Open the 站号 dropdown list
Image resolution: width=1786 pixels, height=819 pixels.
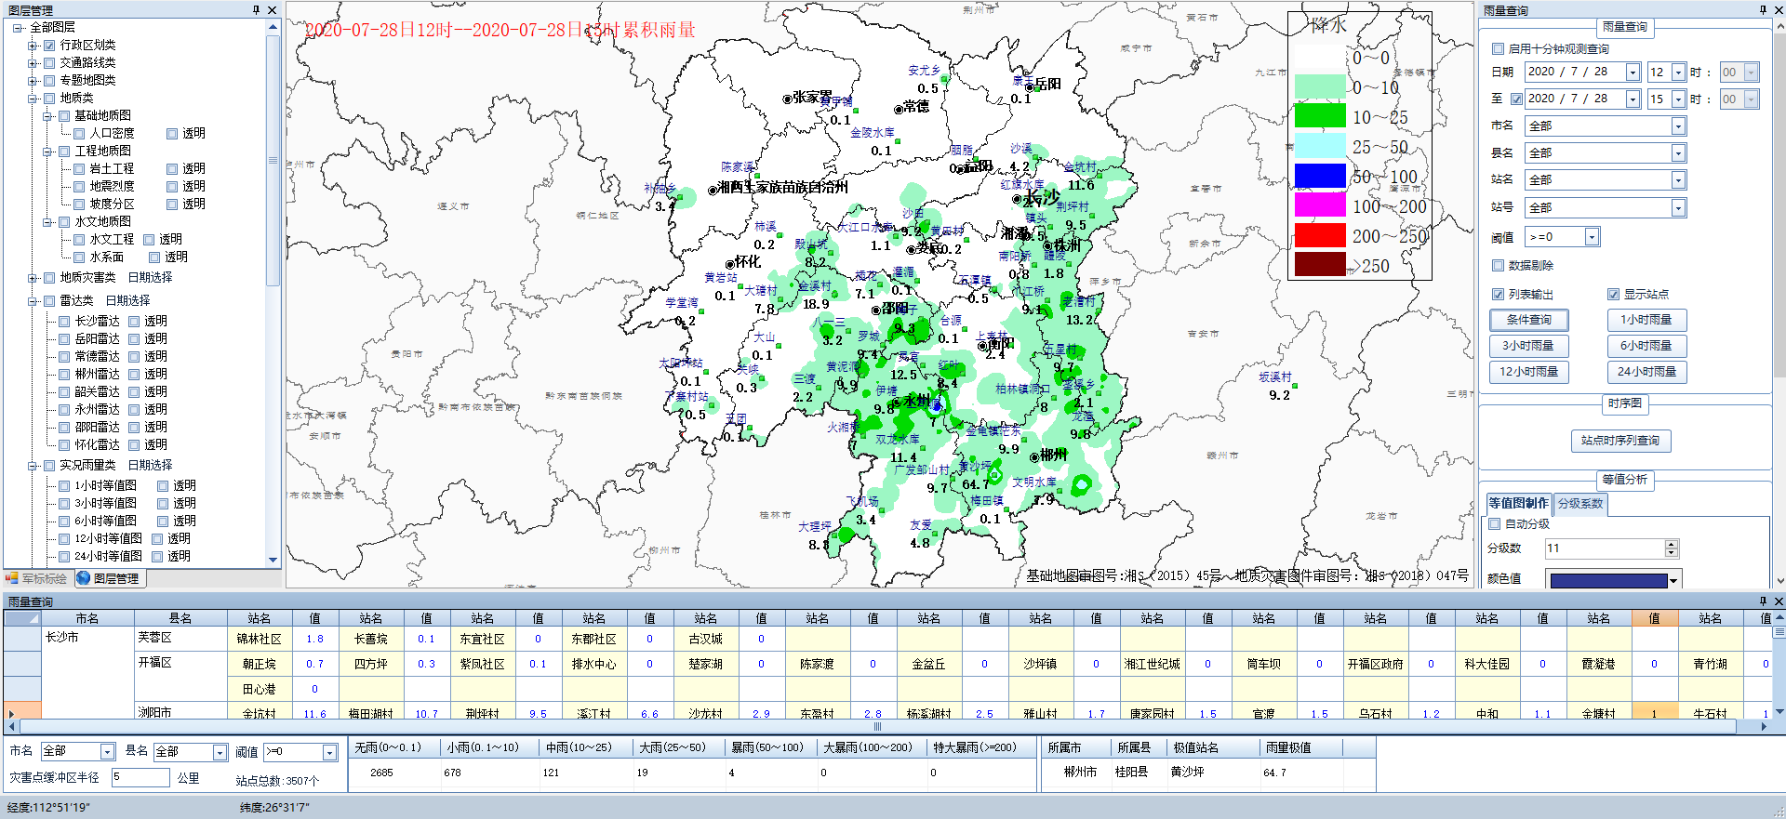click(1678, 208)
